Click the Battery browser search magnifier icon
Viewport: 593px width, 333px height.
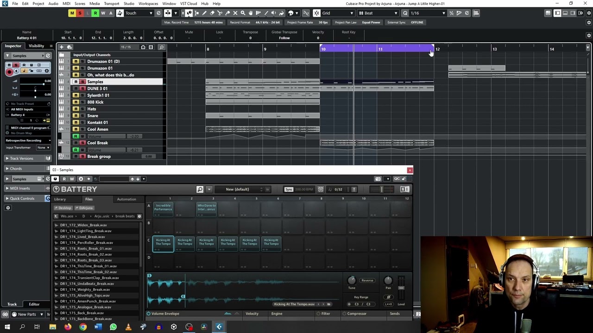pyautogui.click(x=200, y=189)
